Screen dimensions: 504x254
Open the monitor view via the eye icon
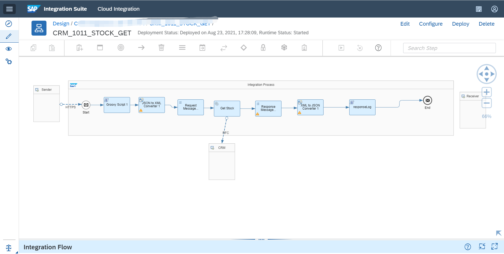tap(9, 49)
